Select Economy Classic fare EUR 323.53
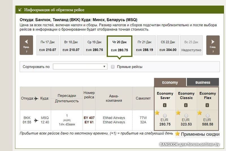 pyautogui.click(x=186, y=116)
